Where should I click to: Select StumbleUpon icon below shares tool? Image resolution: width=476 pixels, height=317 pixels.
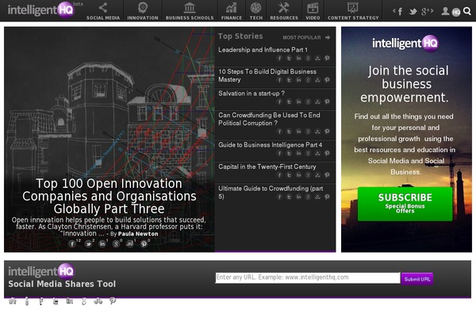pos(98,301)
